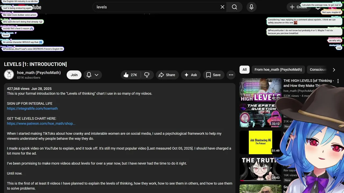Clear the search box with the X icon
Viewport: 344px width, 193px height.
222,7
